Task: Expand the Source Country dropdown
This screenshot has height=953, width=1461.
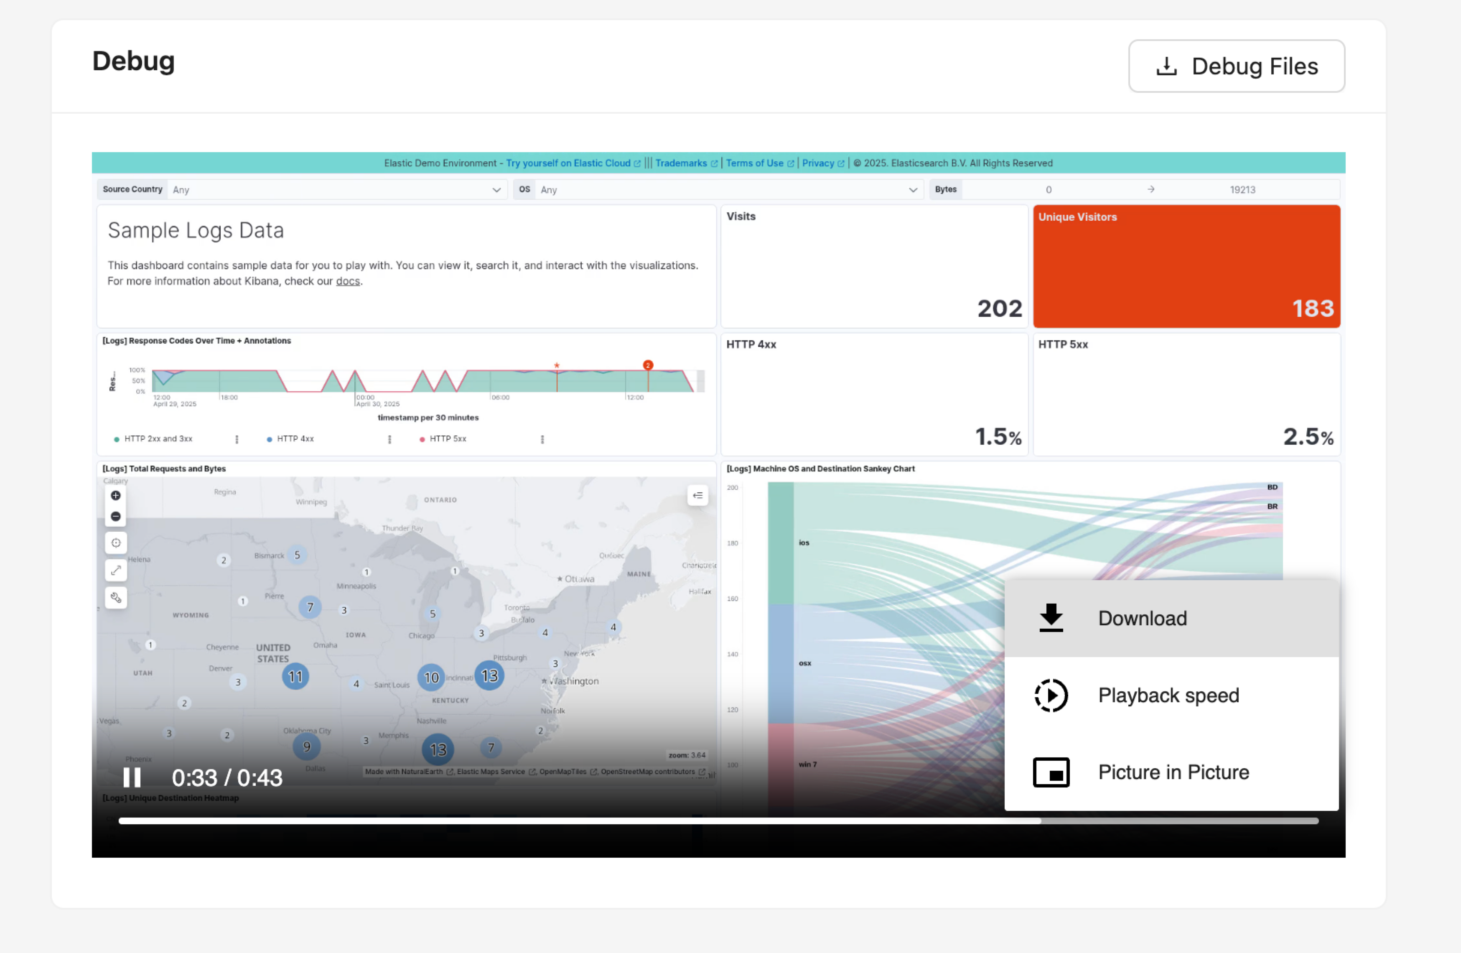Action: (496, 190)
